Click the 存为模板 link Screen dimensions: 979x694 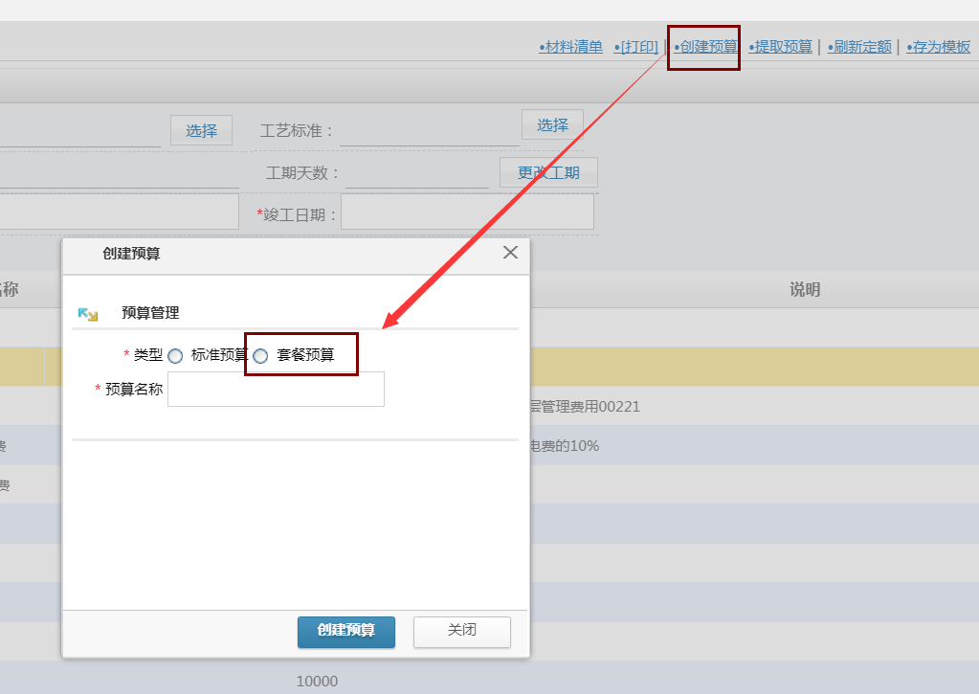[x=938, y=47]
